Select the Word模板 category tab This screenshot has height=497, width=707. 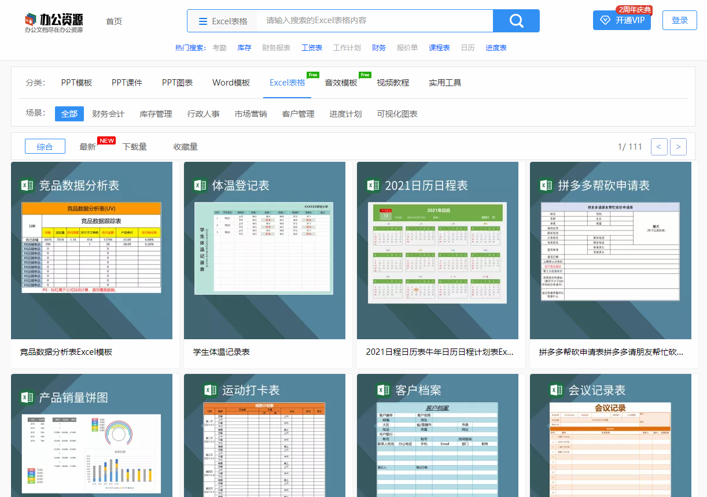231,83
